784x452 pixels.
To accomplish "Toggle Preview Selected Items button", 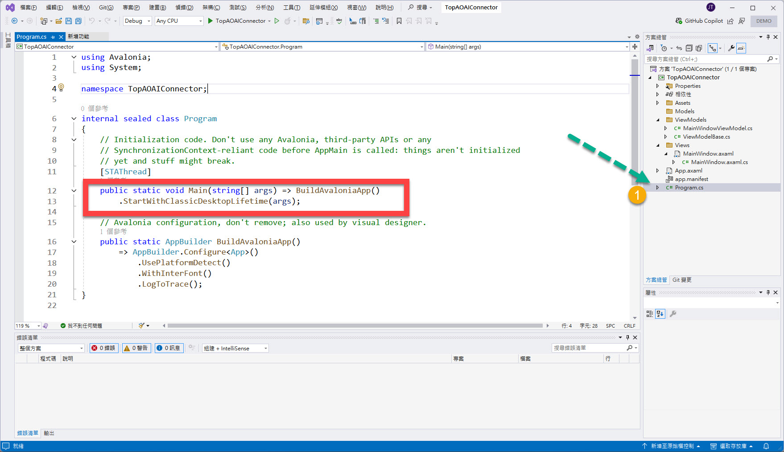I will 741,48.
